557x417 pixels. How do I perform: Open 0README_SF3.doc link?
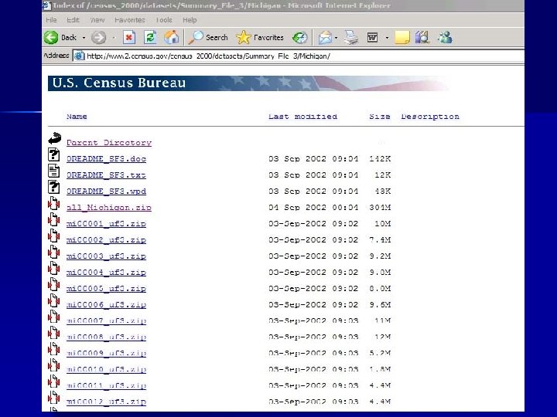(x=106, y=159)
